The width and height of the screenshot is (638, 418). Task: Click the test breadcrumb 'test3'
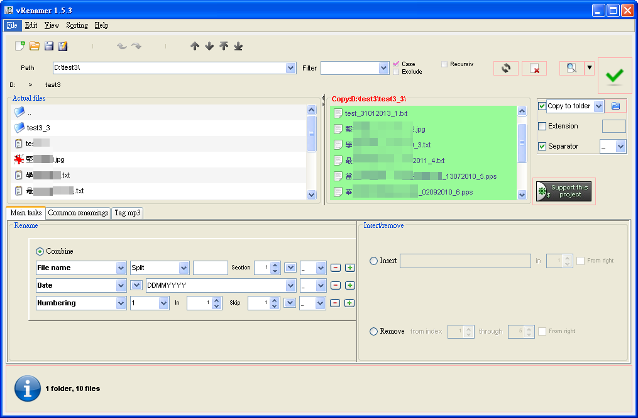(x=53, y=85)
